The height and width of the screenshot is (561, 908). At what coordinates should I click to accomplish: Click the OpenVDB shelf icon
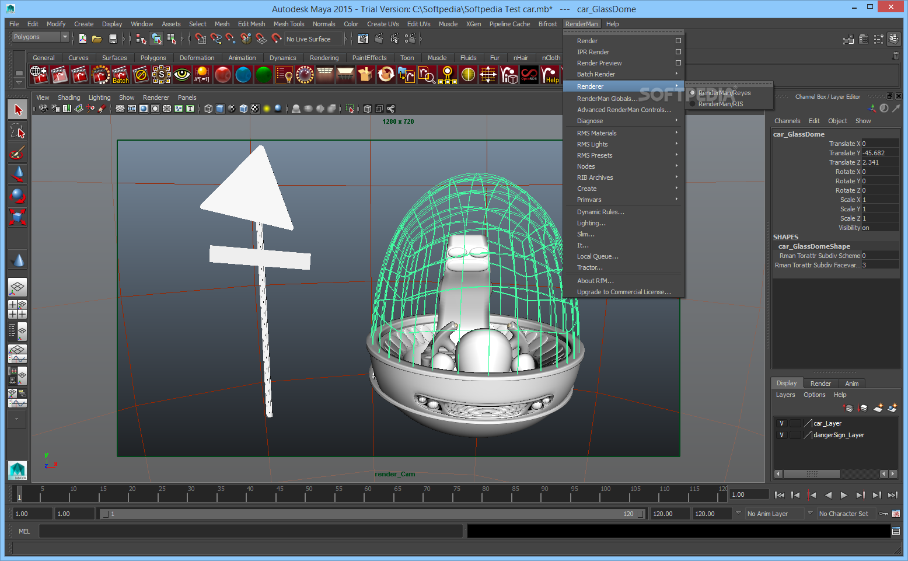click(x=529, y=75)
